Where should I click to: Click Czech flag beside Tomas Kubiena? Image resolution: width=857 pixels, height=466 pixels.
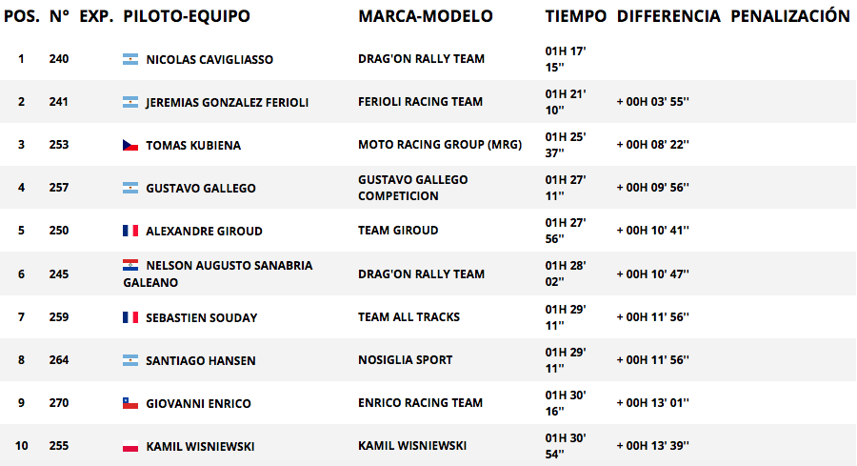tap(130, 145)
